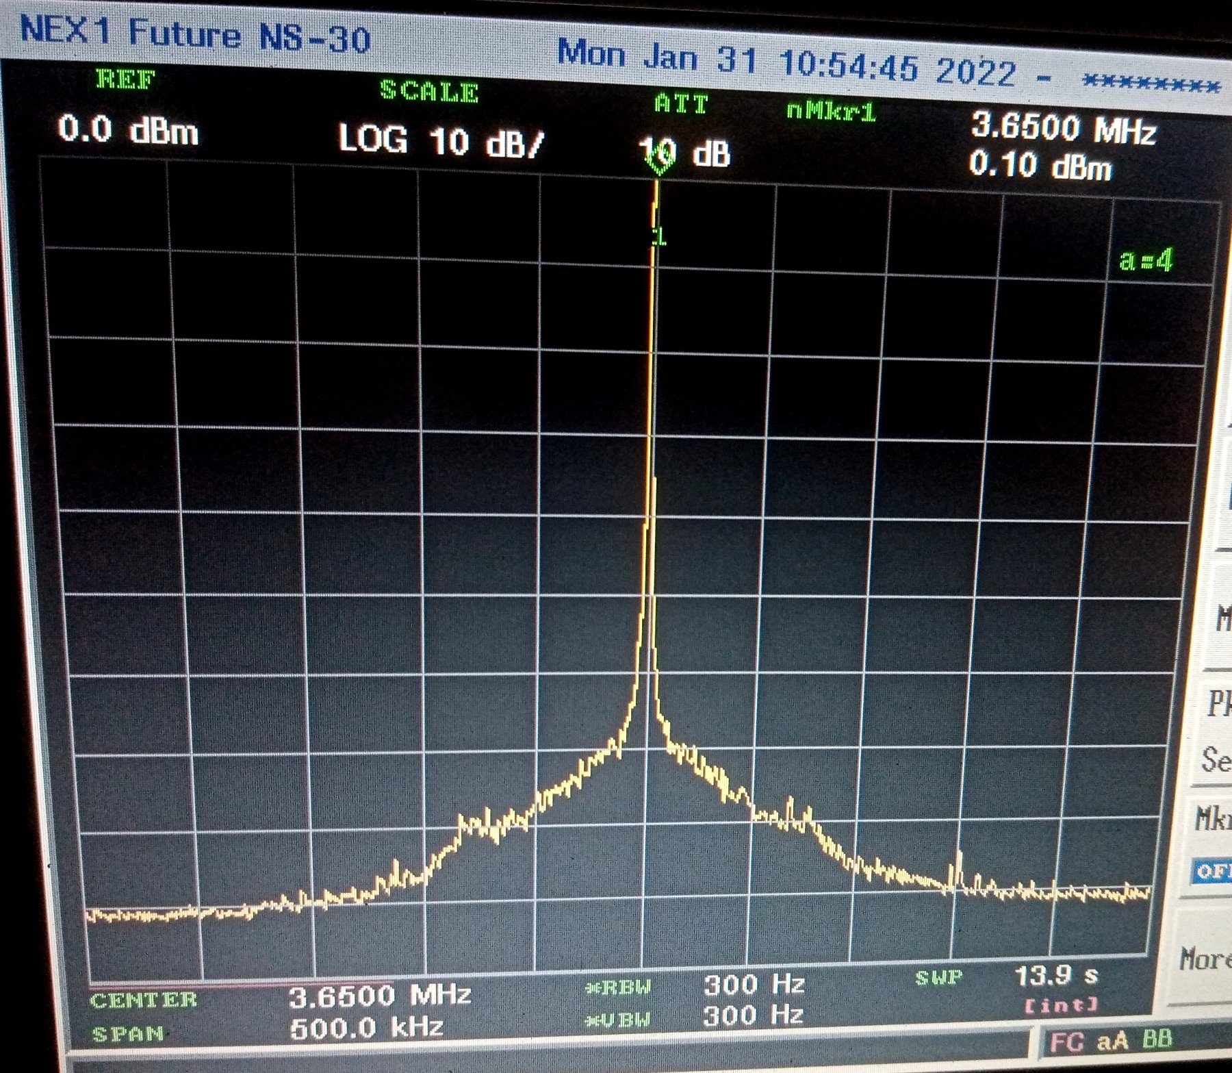Click the red [int] sweep indicator
This screenshot has height=1073, width=1232.
click(x=1061, y=1005)
